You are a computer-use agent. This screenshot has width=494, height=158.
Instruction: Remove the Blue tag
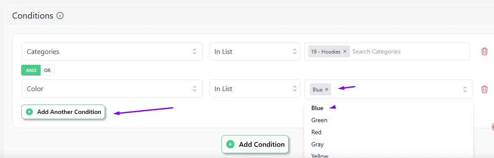point(327,89)
